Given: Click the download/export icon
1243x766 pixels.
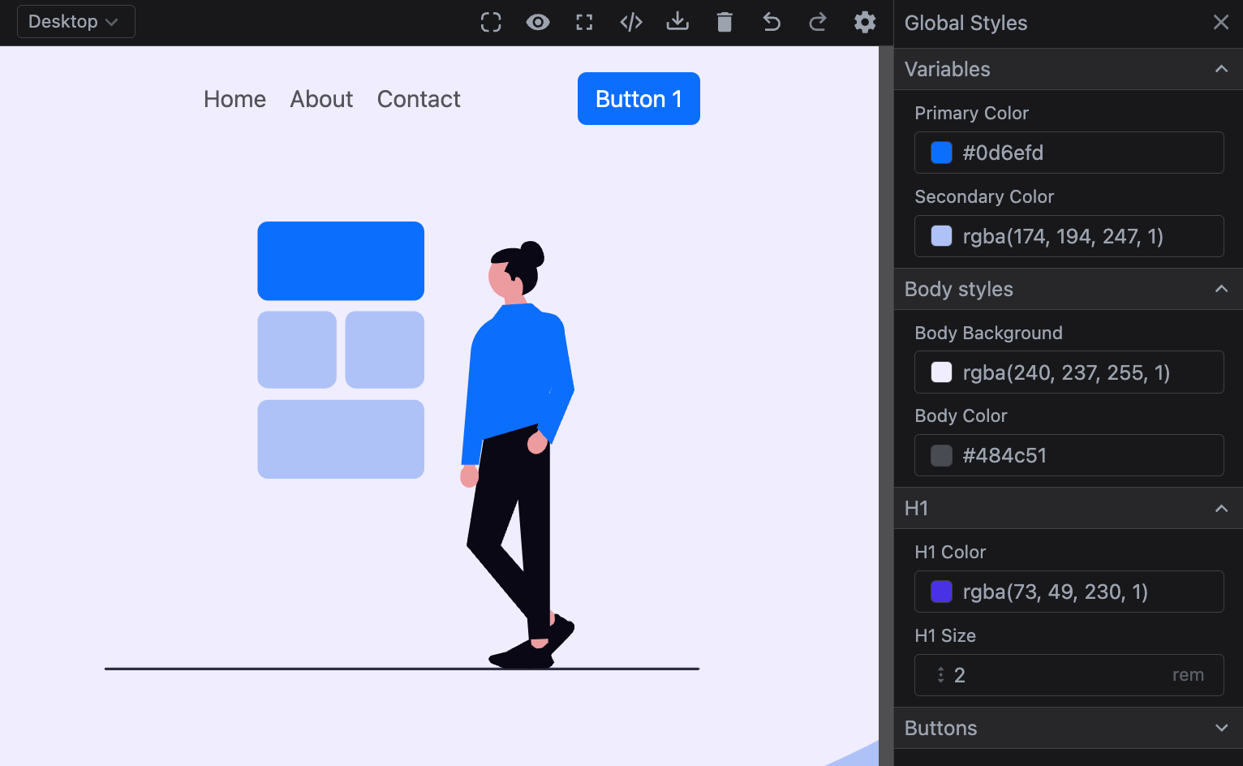Looking at the screenshot, I should coord(677,22).
